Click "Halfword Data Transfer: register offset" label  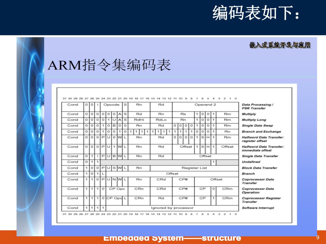point(263,139)
